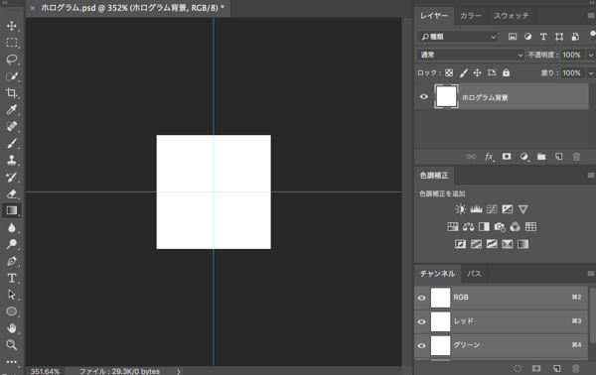The width and height of the screenshot is (596, 375).
Task: Toggle visibility of RGB channel
Action: coord(421,298)
